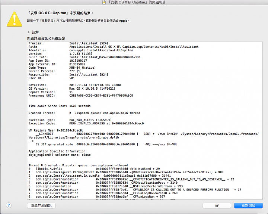Viewport: 268px width, 214px height.
Task: Click stack frame 5 __NSThreadPerformPerform
Action: click(x=106, y=186)
